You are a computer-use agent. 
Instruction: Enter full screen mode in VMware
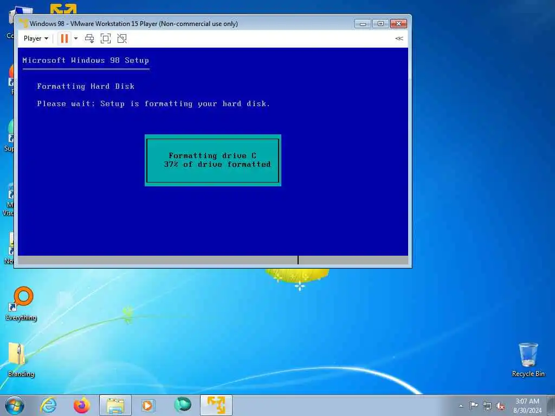coord(106,38)
